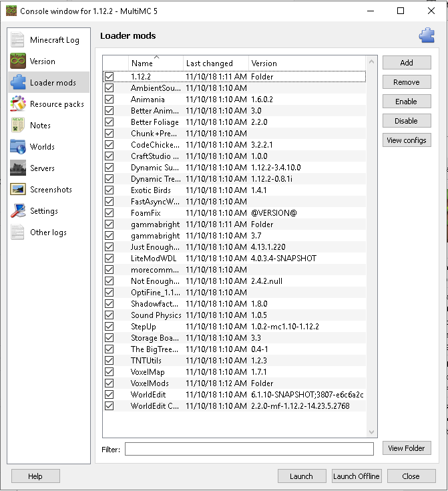
Task: Click the blue puzzle piece icon in header
Action: coord(427,35)
